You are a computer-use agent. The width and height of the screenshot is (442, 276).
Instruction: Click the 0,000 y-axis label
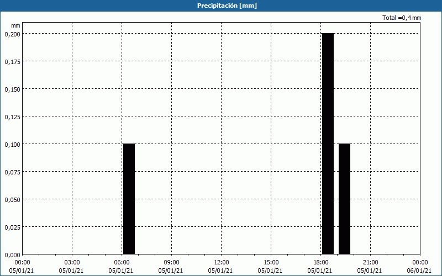click(13, 255)
